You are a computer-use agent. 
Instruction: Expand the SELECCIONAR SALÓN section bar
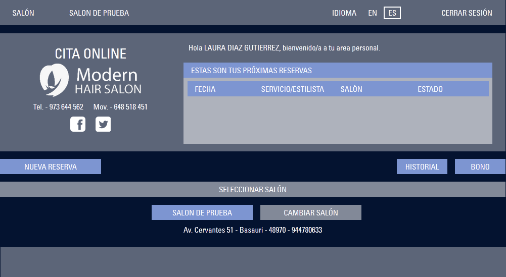coord(253,190)
